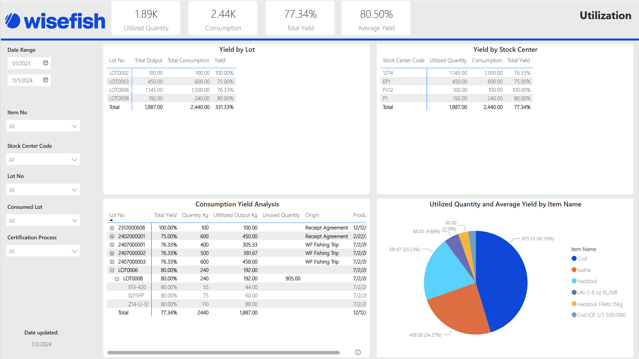
Task: Select the Cod legend color swatch
Action: (x=574, y=258)
